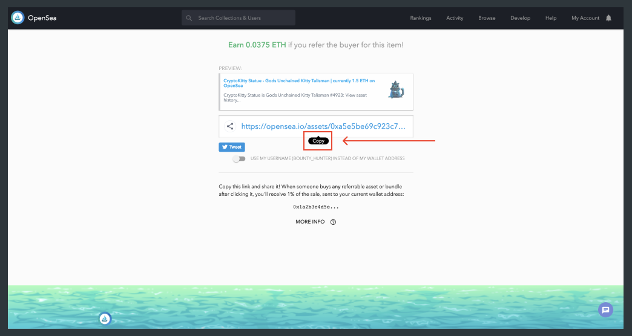Screen dimensions: 632x336
Task: Click the 'PREVIEW:' label
Action: pyautogui.click(x=231, y=68)
